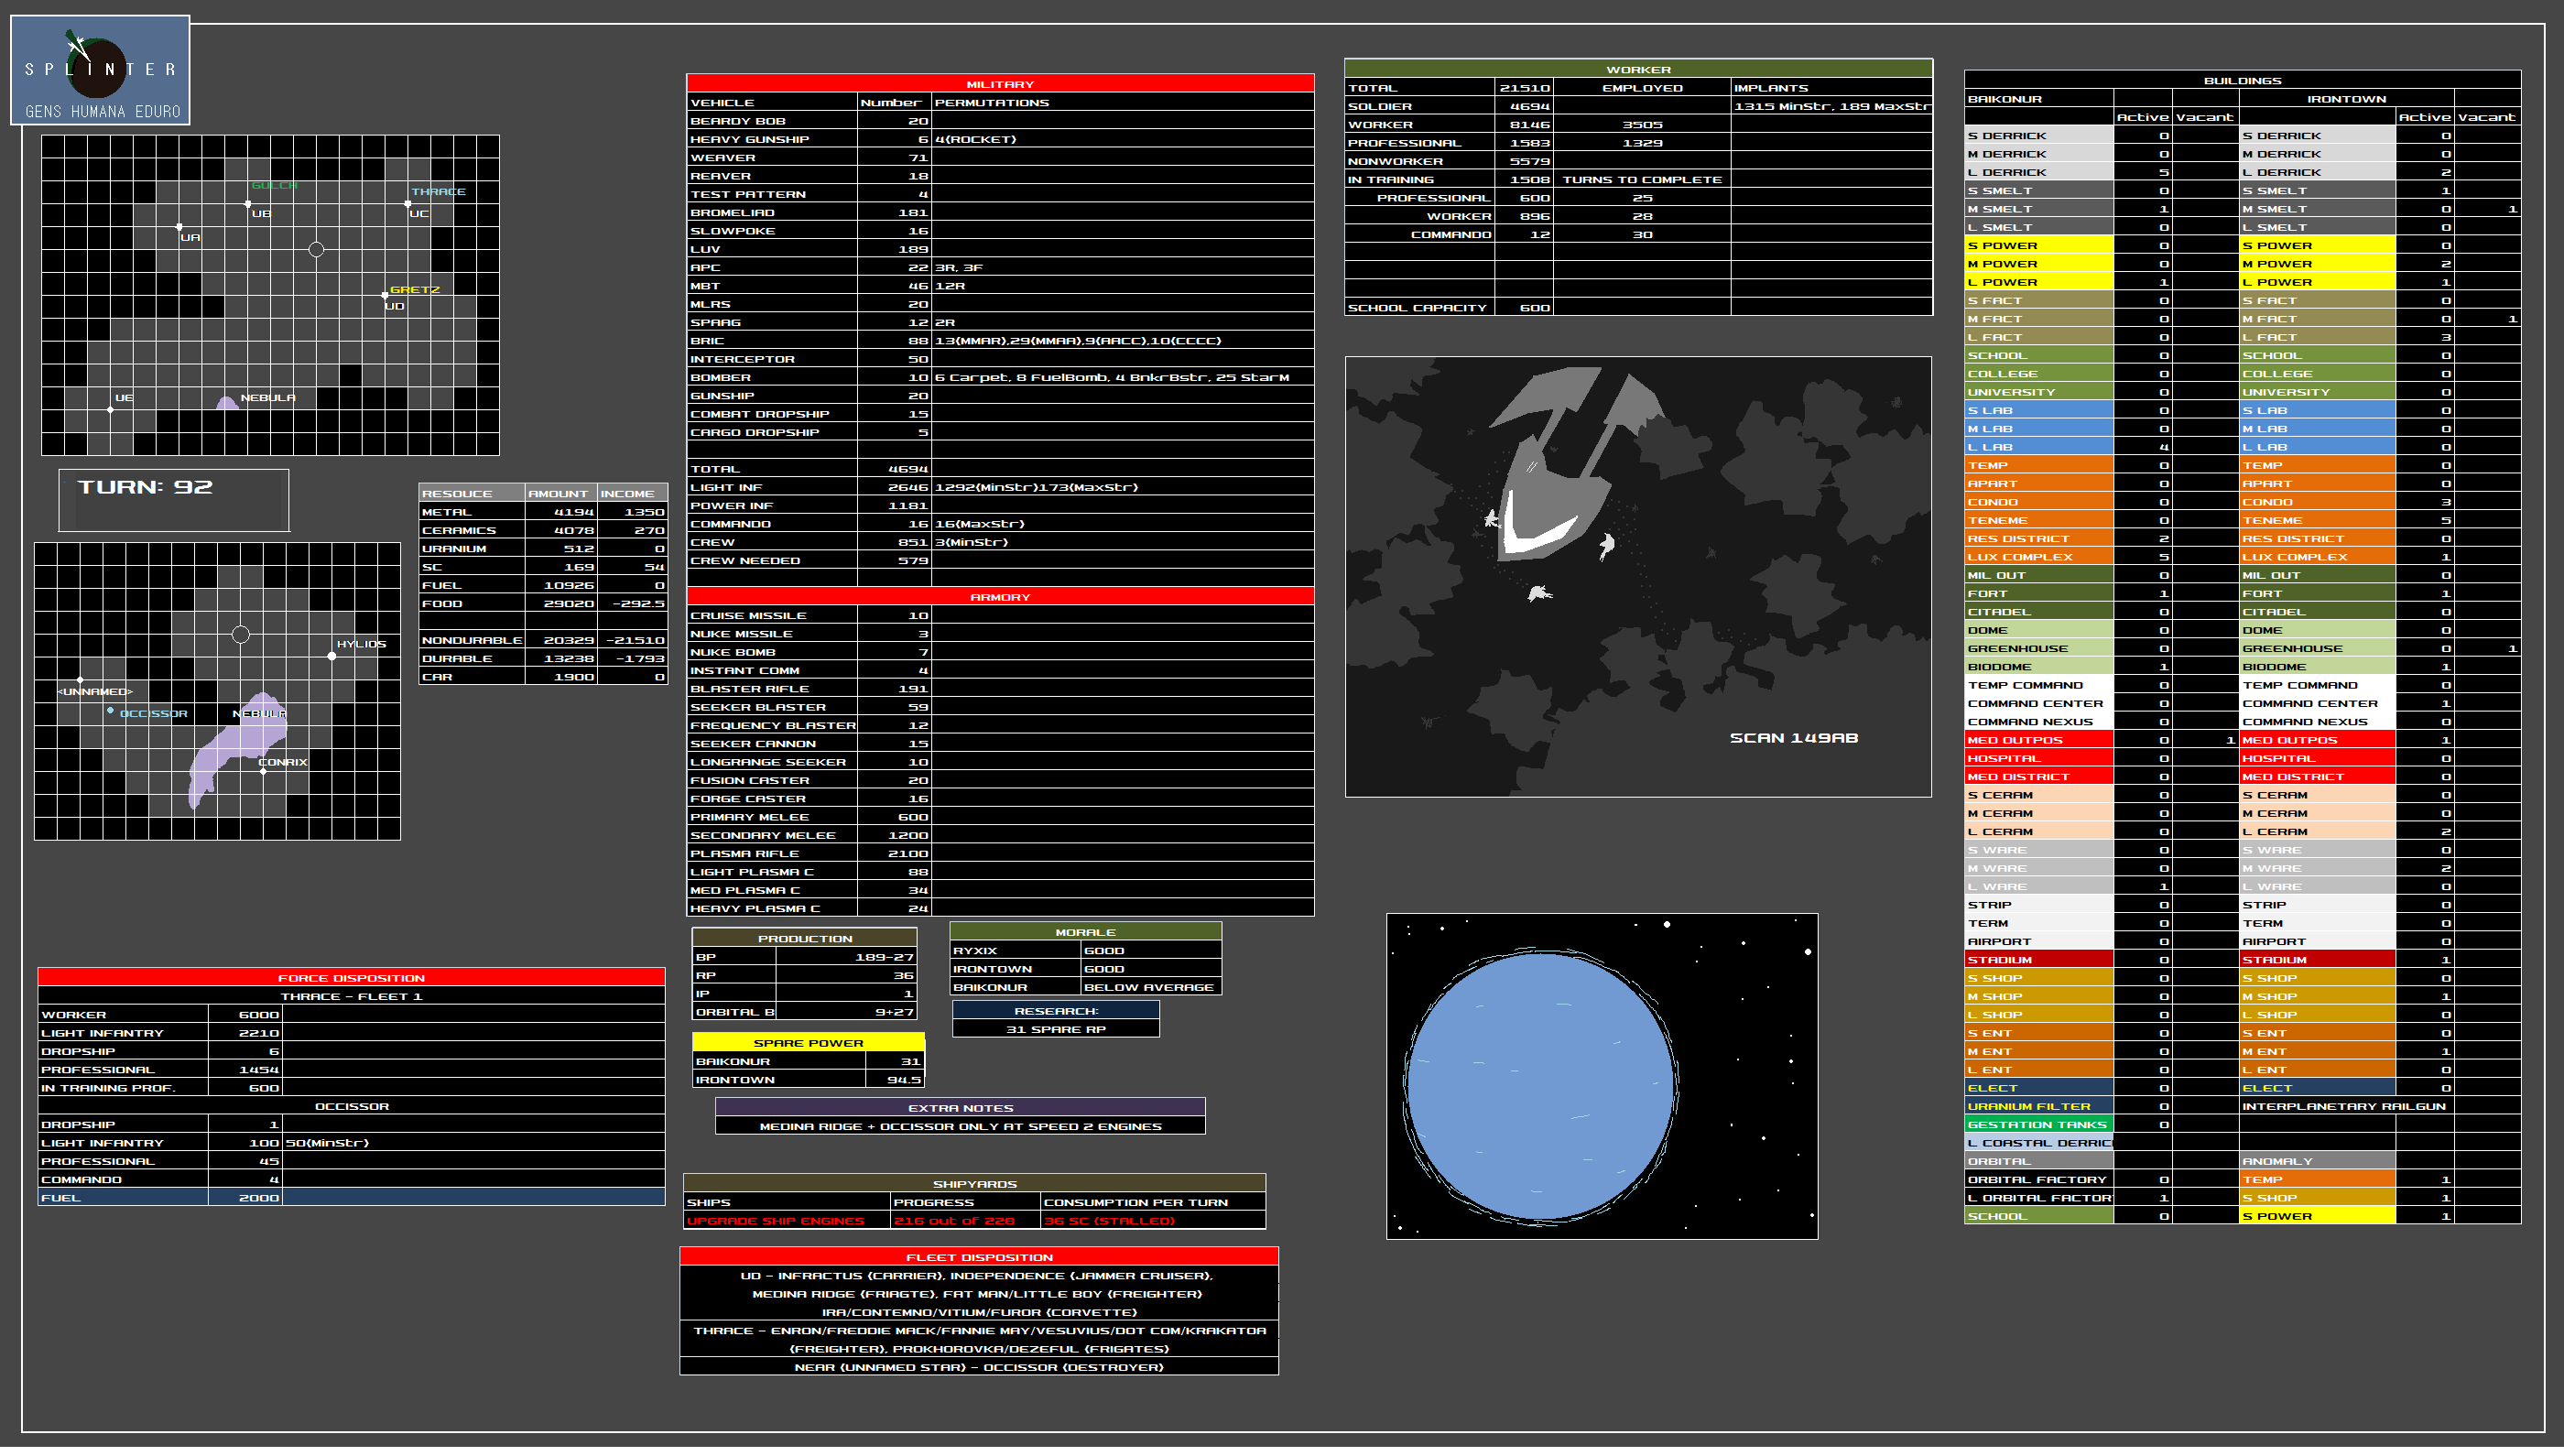
Task: Click the blue planet image
Action: (1540, 1085)
